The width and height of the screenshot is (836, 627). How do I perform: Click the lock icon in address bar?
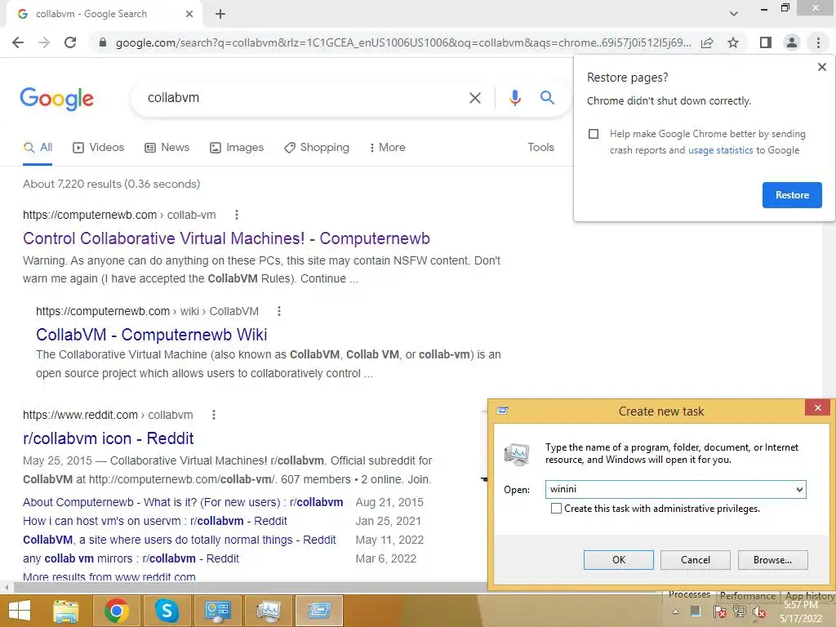click(x=102, y=42)
